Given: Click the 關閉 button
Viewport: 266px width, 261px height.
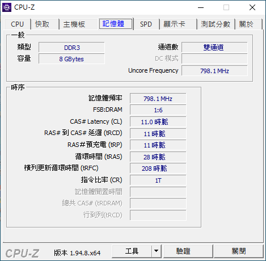Looking at the screenshot, I should 239,251.
